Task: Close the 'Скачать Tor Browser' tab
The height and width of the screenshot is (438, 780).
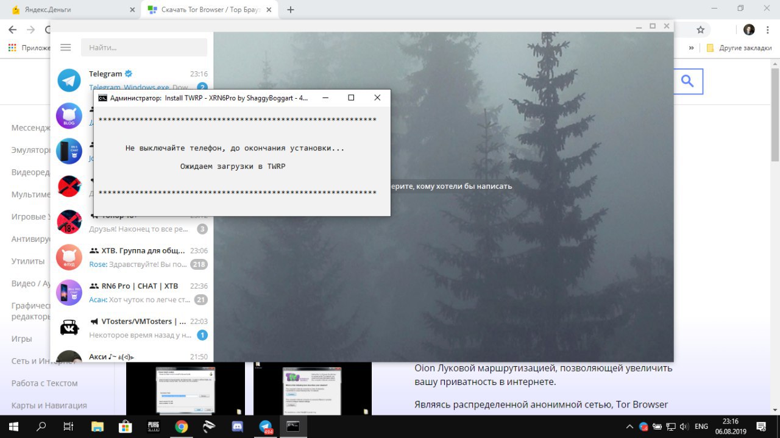Action: tap(270, 10)
